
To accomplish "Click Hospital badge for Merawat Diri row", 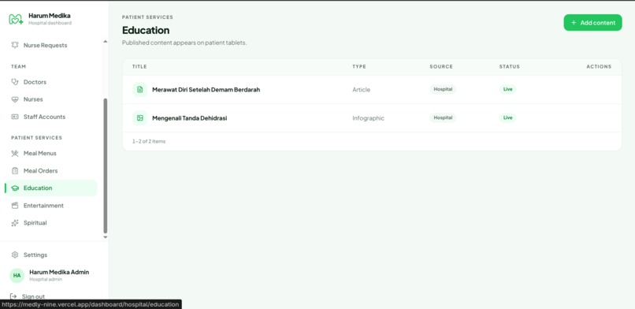I will pyautogui.click(x=443, y=89).
